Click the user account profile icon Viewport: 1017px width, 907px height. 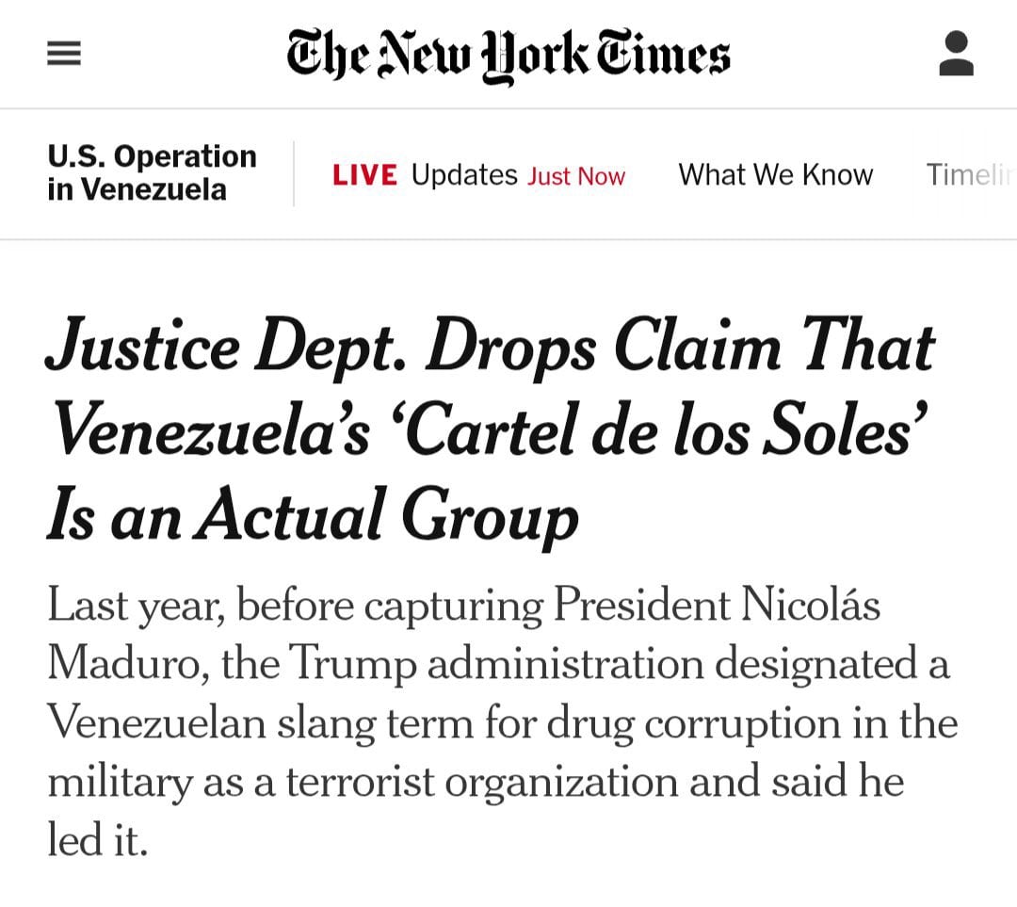coord(956,54)
